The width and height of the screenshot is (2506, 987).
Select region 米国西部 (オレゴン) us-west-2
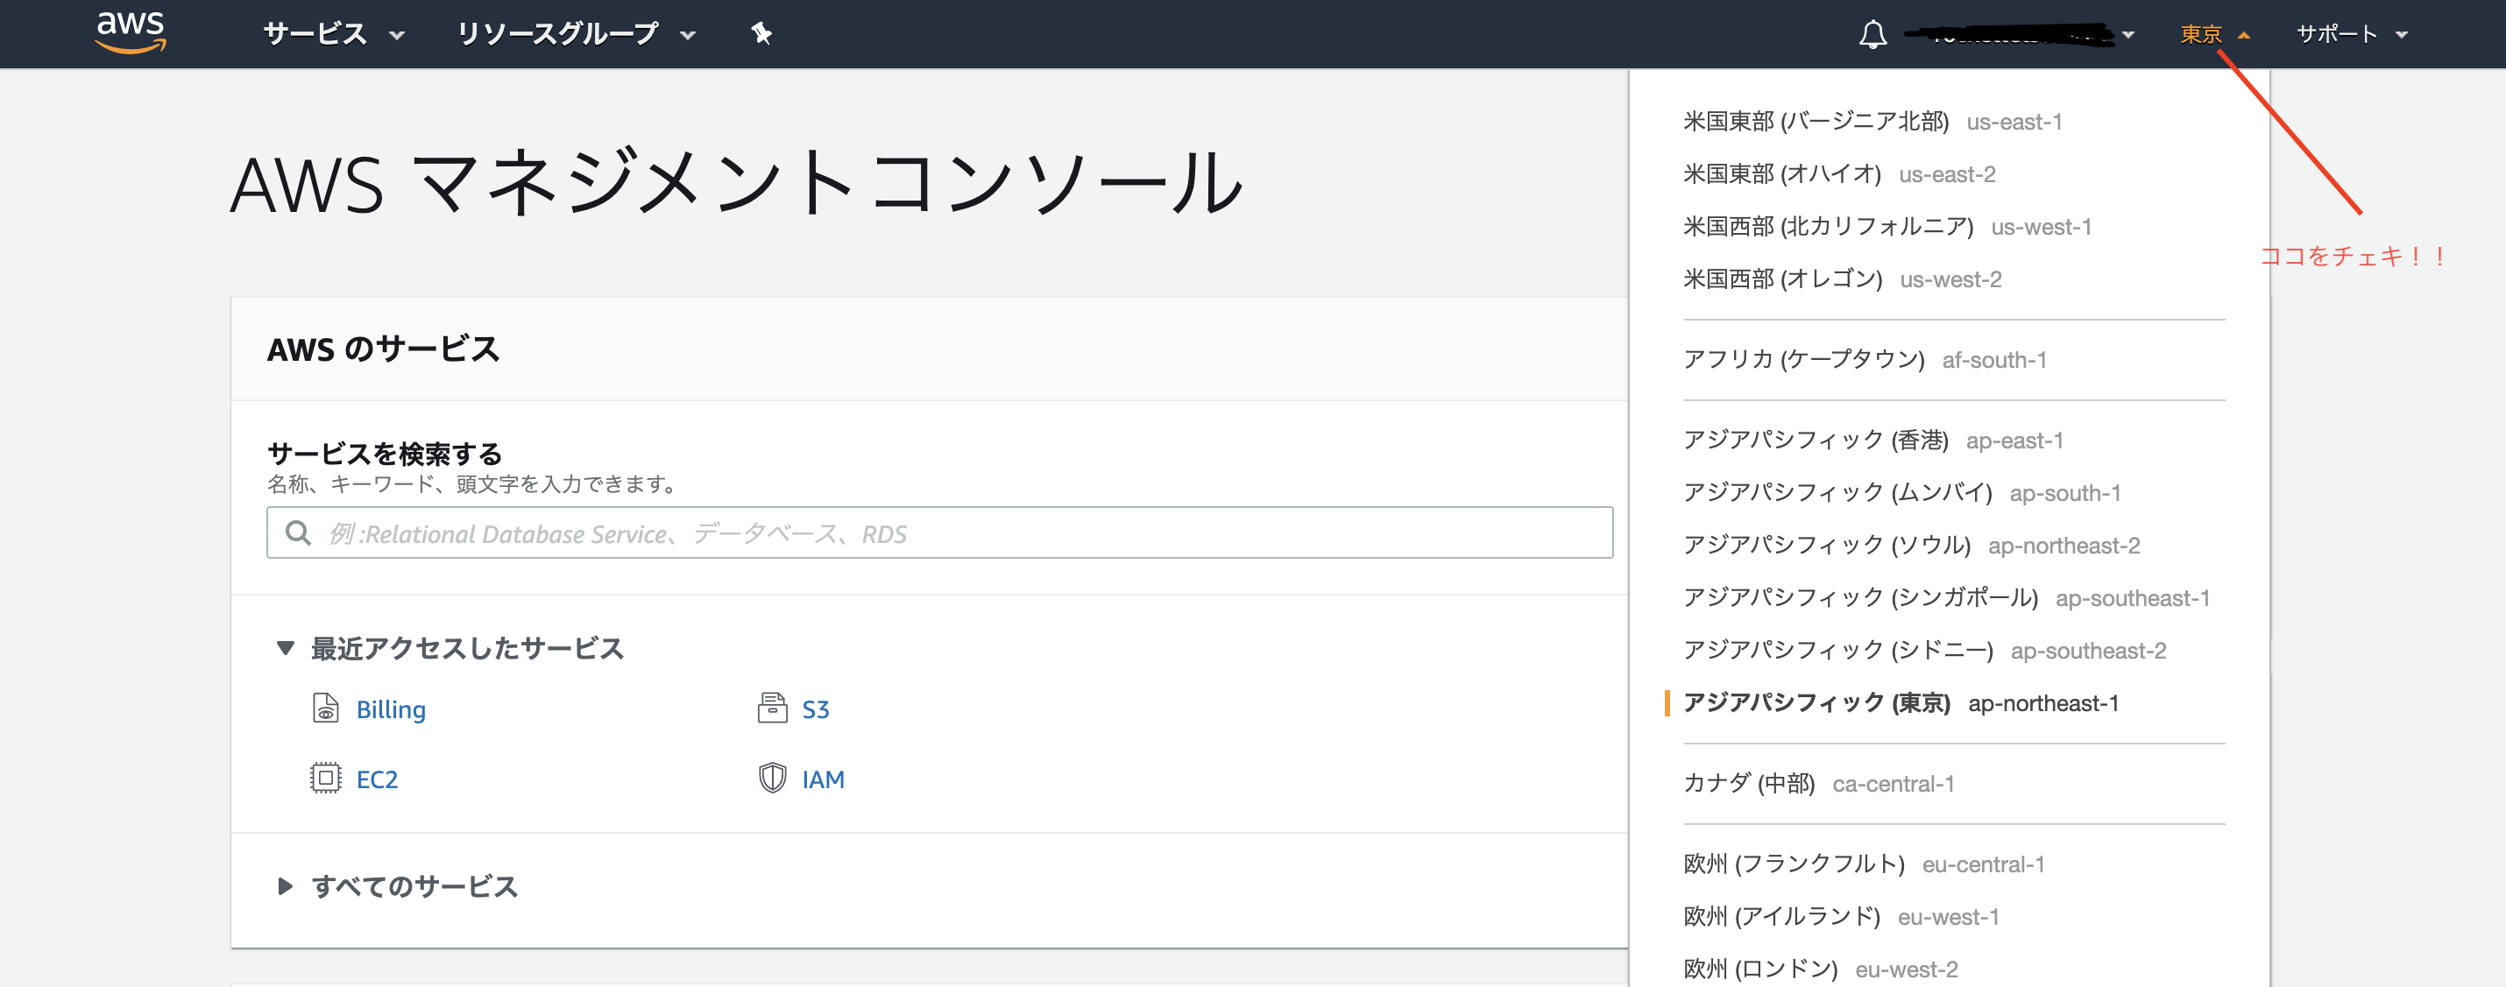pyautogui.click(x=1843, y=279)
